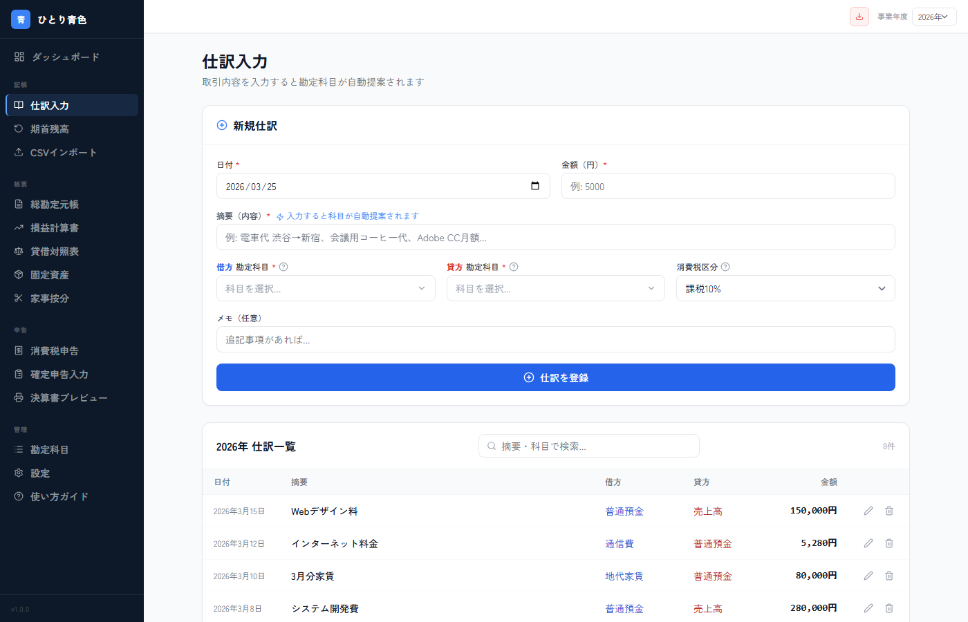The image size is (968, 622).
Task: Focus the 金額（円） input field
Action: 727,186
